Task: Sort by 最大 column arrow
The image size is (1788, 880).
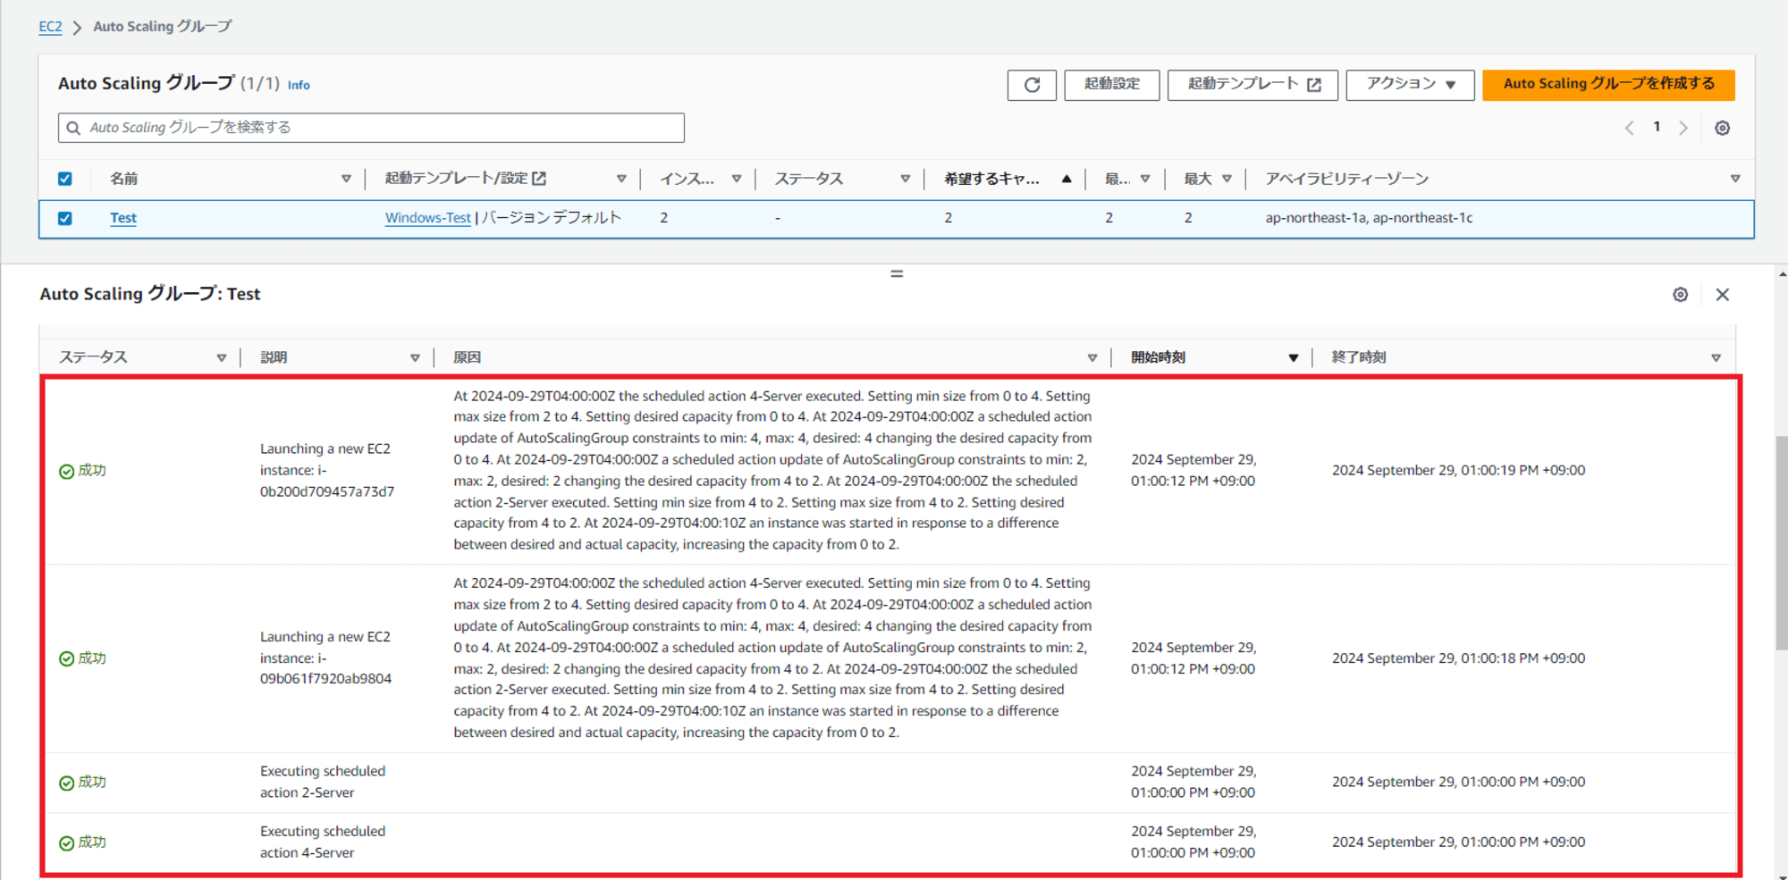Action: click(x=1227, y=179)
